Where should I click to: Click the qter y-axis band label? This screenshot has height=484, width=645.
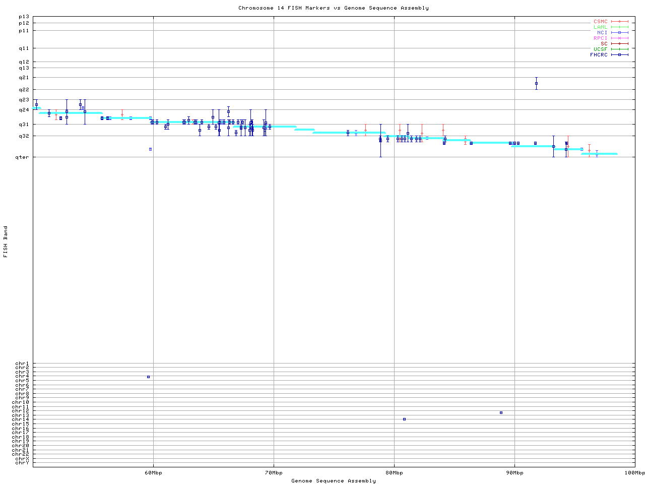23,157
